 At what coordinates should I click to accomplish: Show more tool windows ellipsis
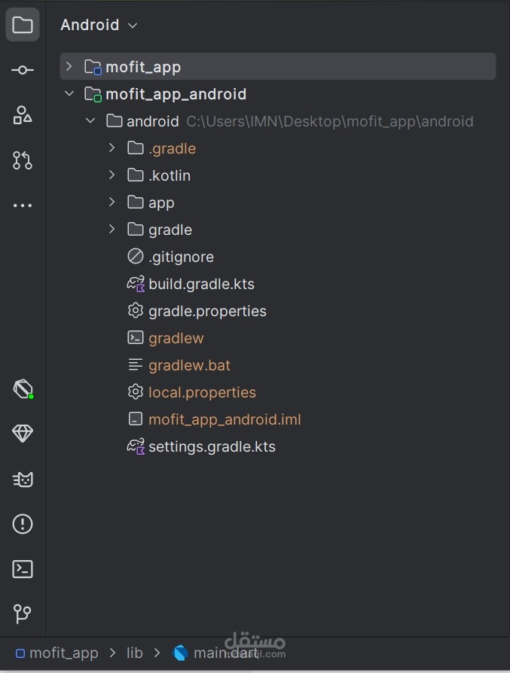pos(23,206)
